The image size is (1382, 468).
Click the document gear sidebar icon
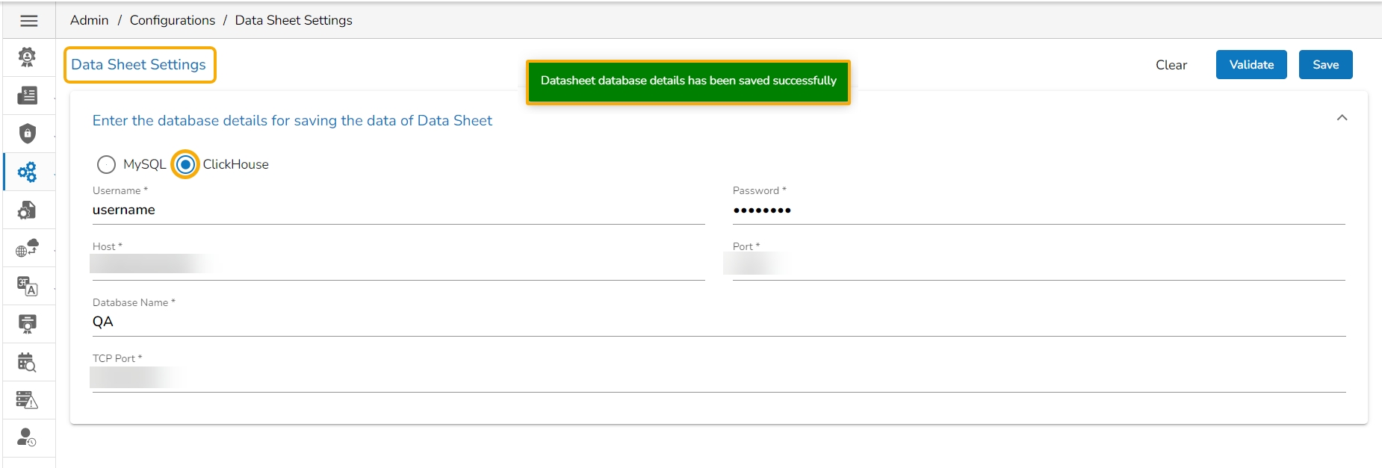(28, 210)
